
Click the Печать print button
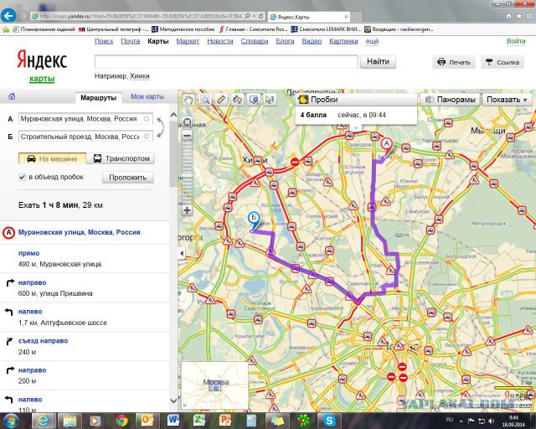454,62
